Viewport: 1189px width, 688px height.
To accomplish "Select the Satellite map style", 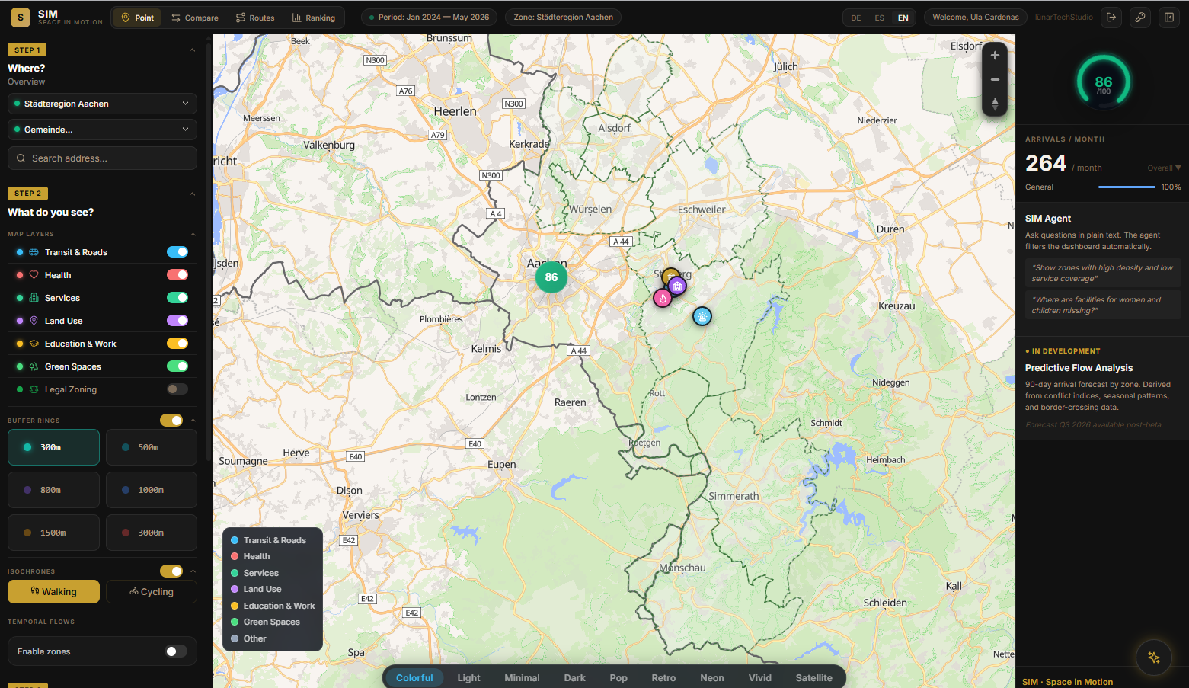I will click(x=814, y=678).
